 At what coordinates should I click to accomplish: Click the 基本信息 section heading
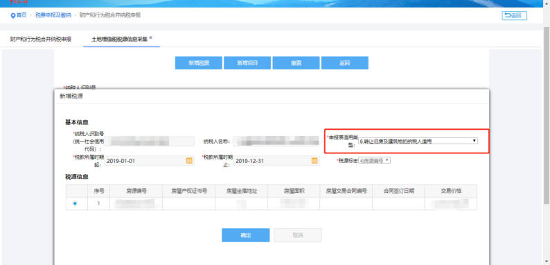pyautogui.click(x=76, y=122)
